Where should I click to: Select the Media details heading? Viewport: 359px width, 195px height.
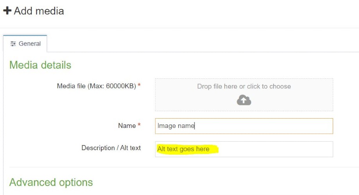coord(40,65)
